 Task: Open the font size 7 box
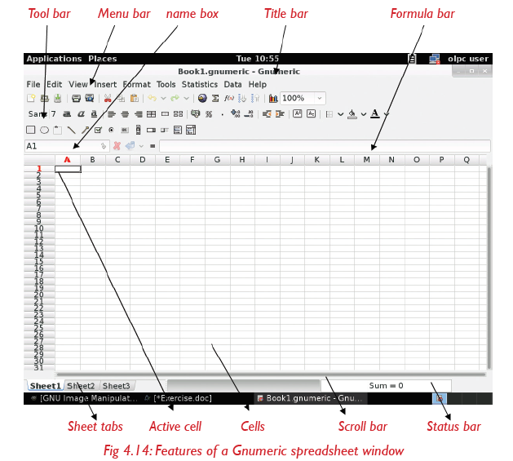[53, 114]
